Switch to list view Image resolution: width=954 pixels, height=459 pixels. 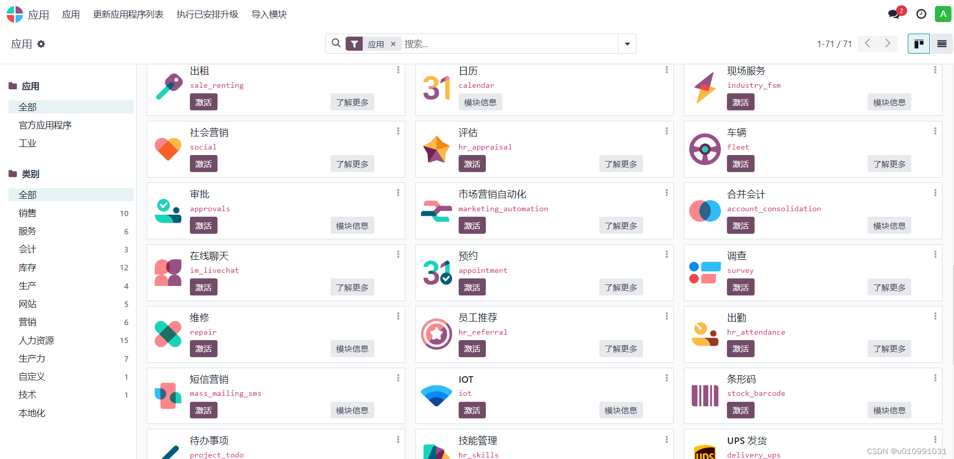point(942,44)
